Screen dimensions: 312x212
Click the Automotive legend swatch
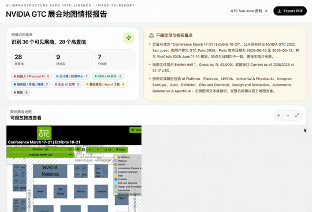[x=116, y=190]
